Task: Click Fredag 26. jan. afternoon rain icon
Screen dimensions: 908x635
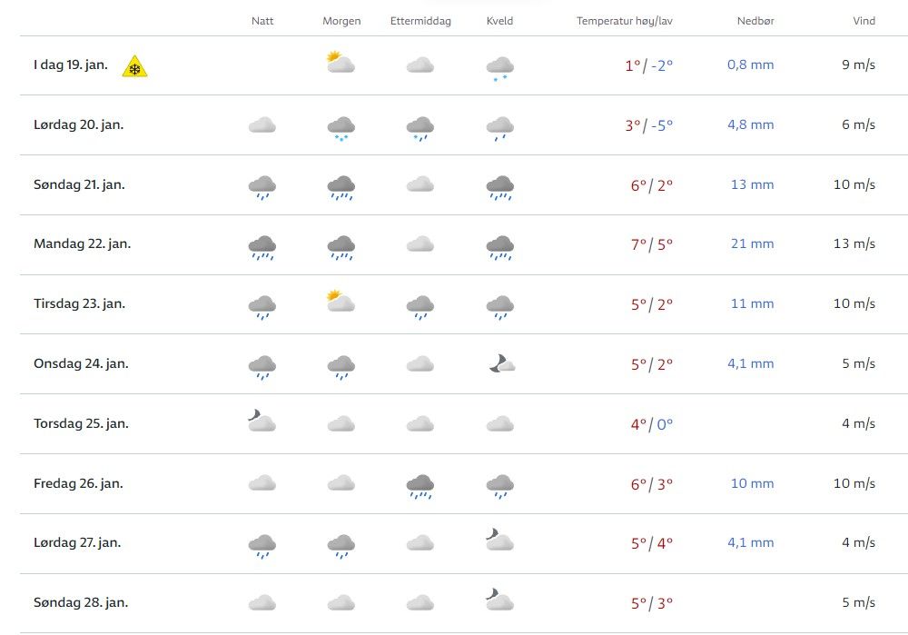Action: [x=419, y=486]
